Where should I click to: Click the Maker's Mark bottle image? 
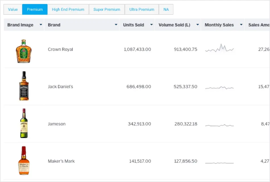(x=24, y=161)
